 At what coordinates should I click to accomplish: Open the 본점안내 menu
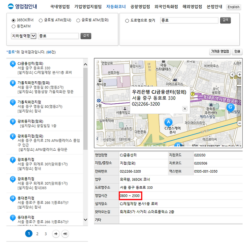point(214,7)
